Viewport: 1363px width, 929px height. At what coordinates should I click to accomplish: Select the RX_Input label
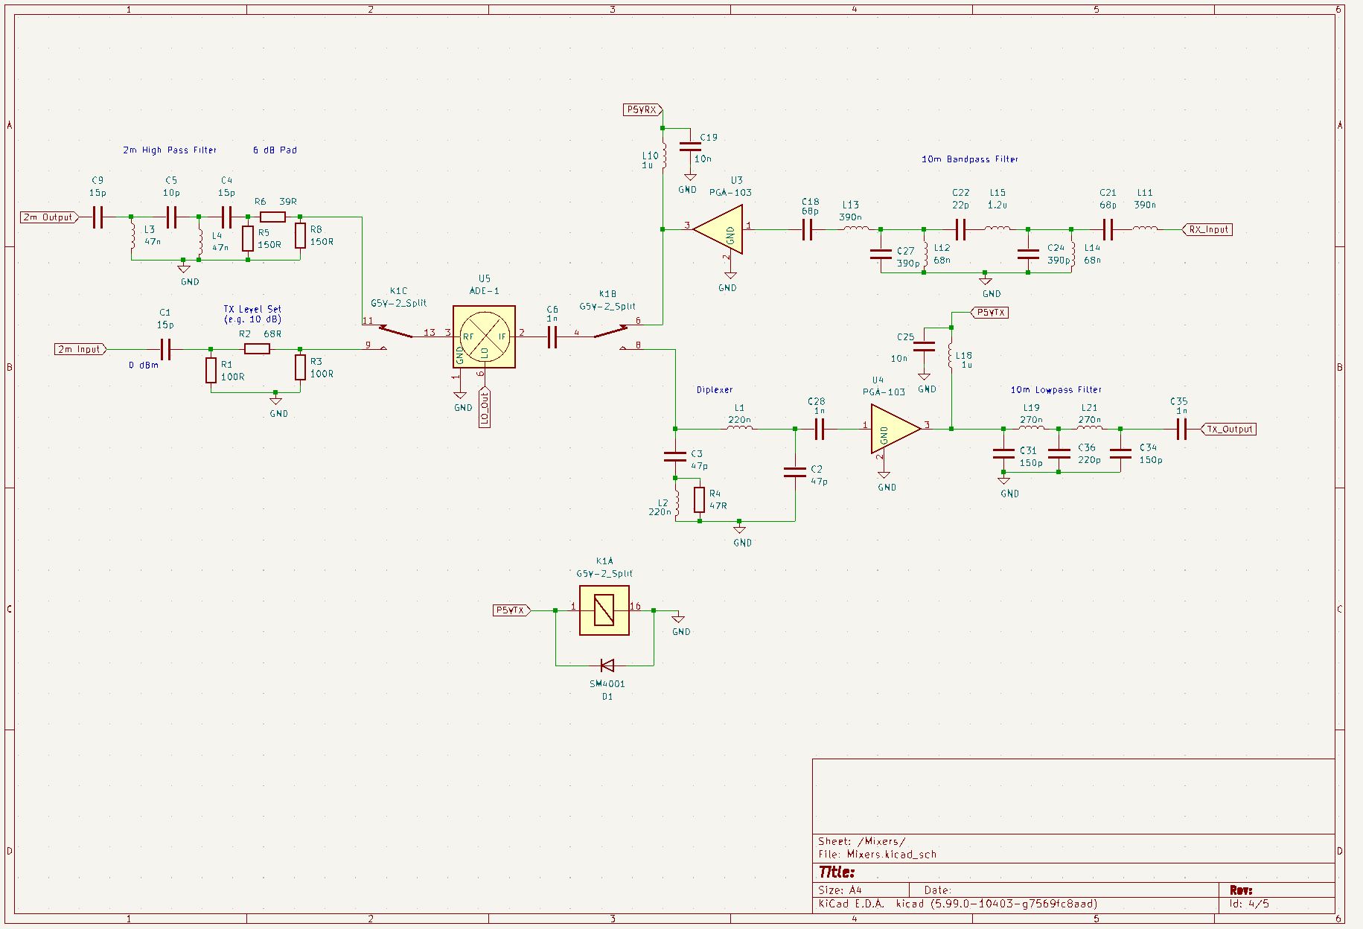point(1207,229)
